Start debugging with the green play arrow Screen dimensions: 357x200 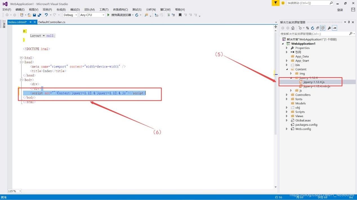pyautogui.click(x=108, y=15)
